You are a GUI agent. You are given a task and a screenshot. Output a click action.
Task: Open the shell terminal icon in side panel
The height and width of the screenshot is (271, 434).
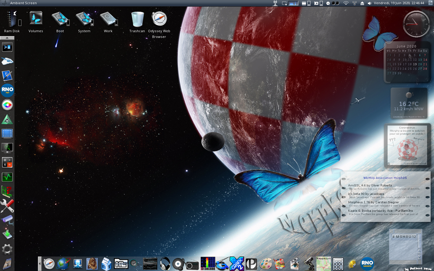click(7, 47)
